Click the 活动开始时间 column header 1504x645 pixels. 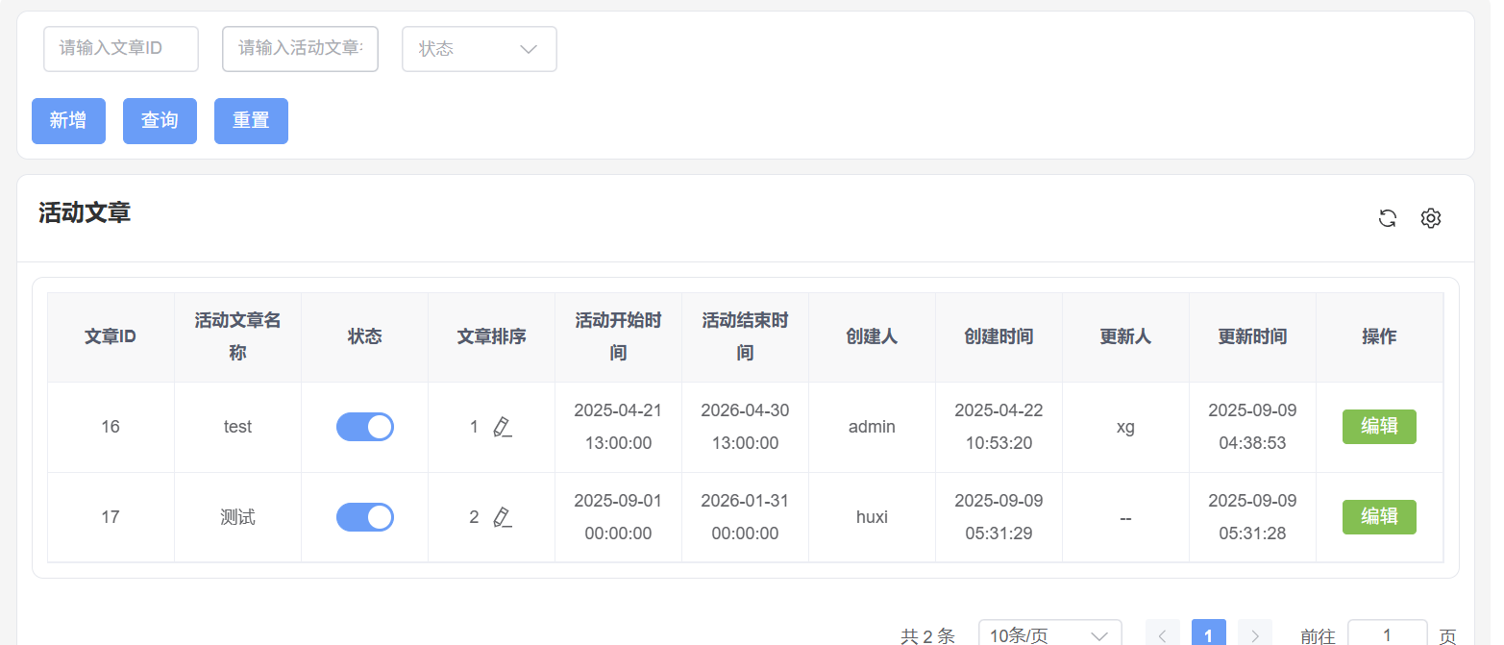(618, 337)
